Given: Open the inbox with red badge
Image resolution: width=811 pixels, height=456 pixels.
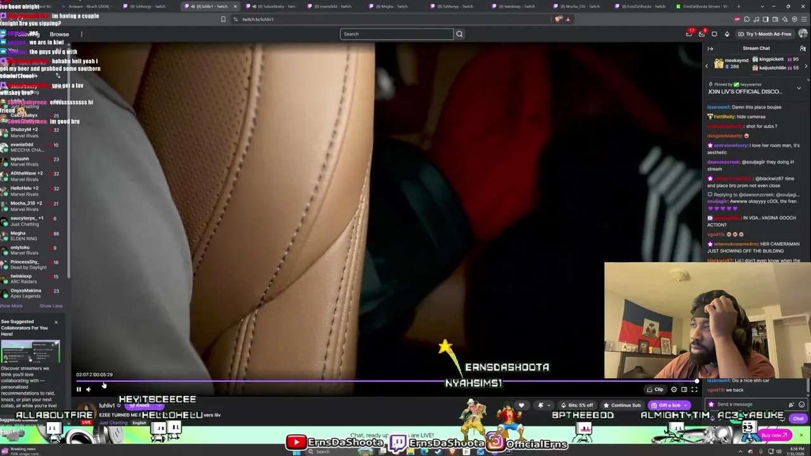Looking at the screenshot, I should [x=702, y=34].
